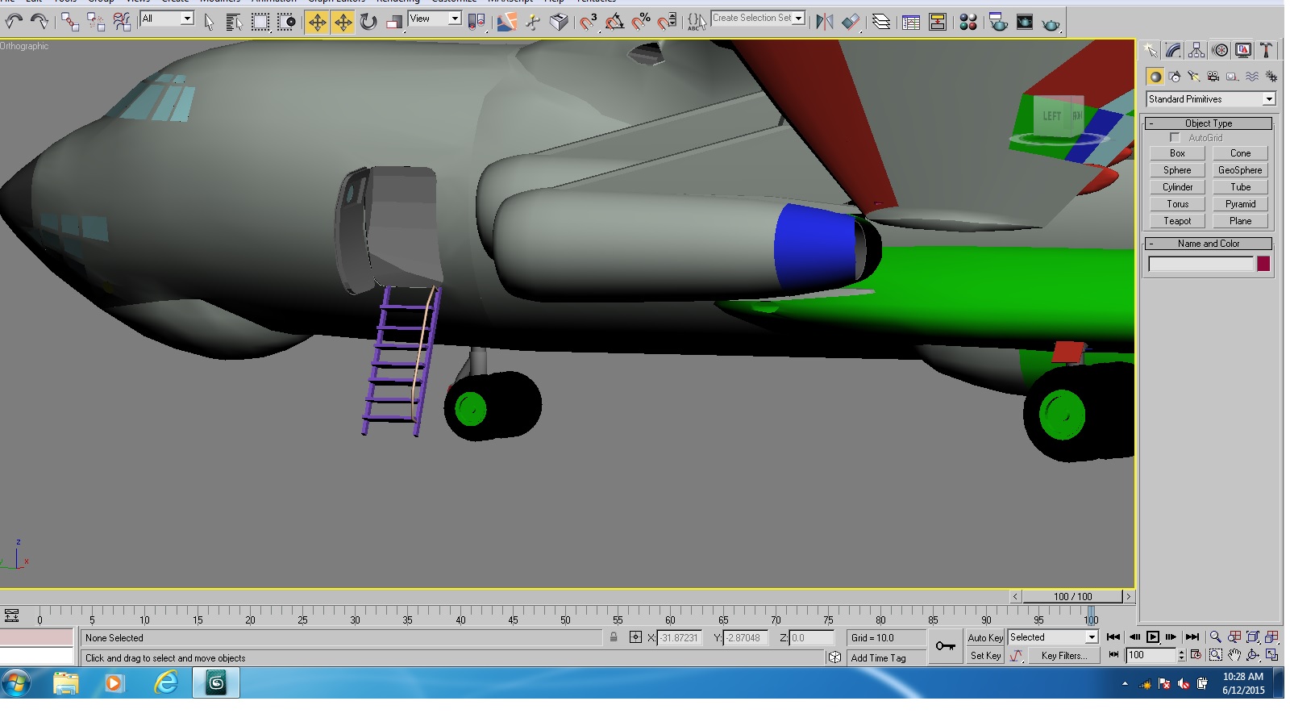Image resolution: width=1290 pixels, height=726 pixels.
Task: Open Internet Explorer from the taskbar
Action: click(166, 683)
